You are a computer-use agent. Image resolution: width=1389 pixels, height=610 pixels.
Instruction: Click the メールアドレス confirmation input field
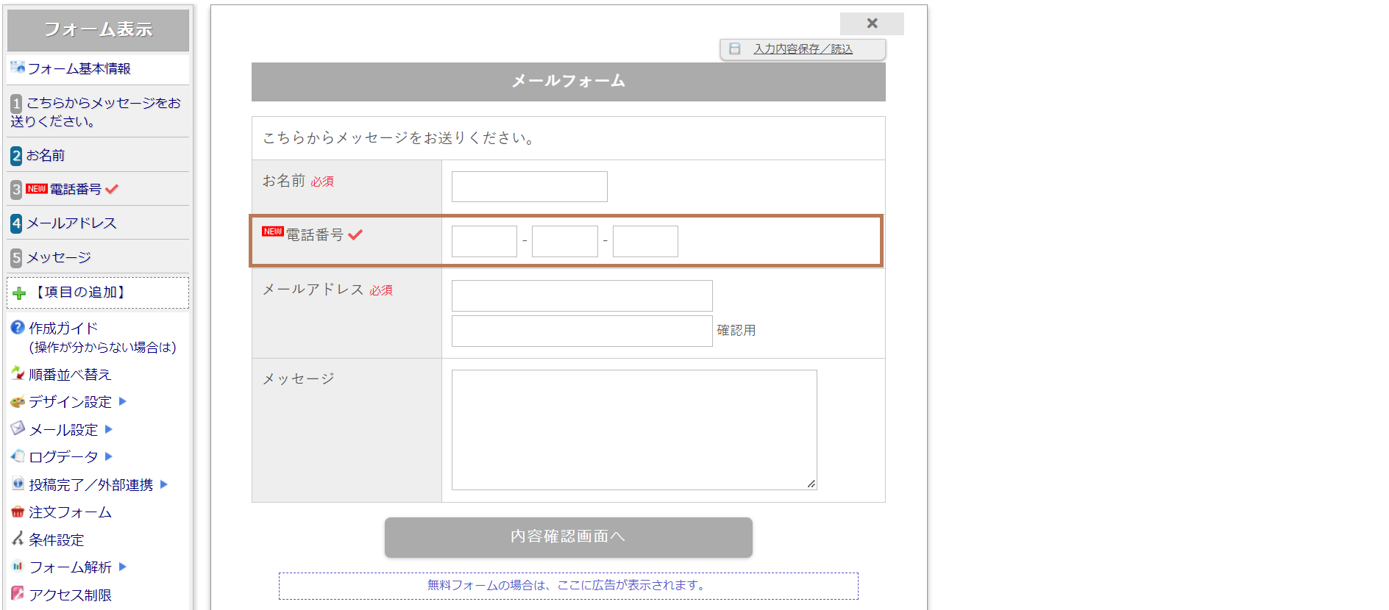click(x=581, y=331)
